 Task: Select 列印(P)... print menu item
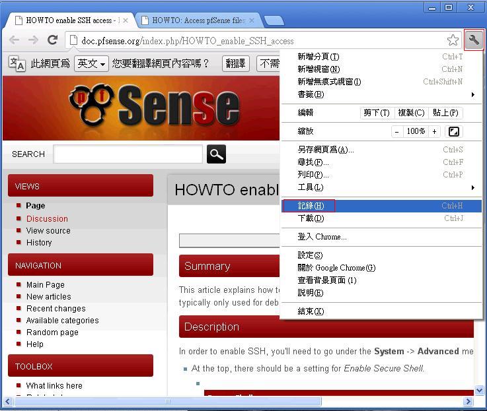382,175
